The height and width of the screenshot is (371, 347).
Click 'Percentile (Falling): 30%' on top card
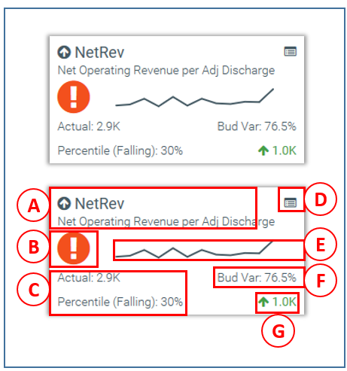point(120,151)
